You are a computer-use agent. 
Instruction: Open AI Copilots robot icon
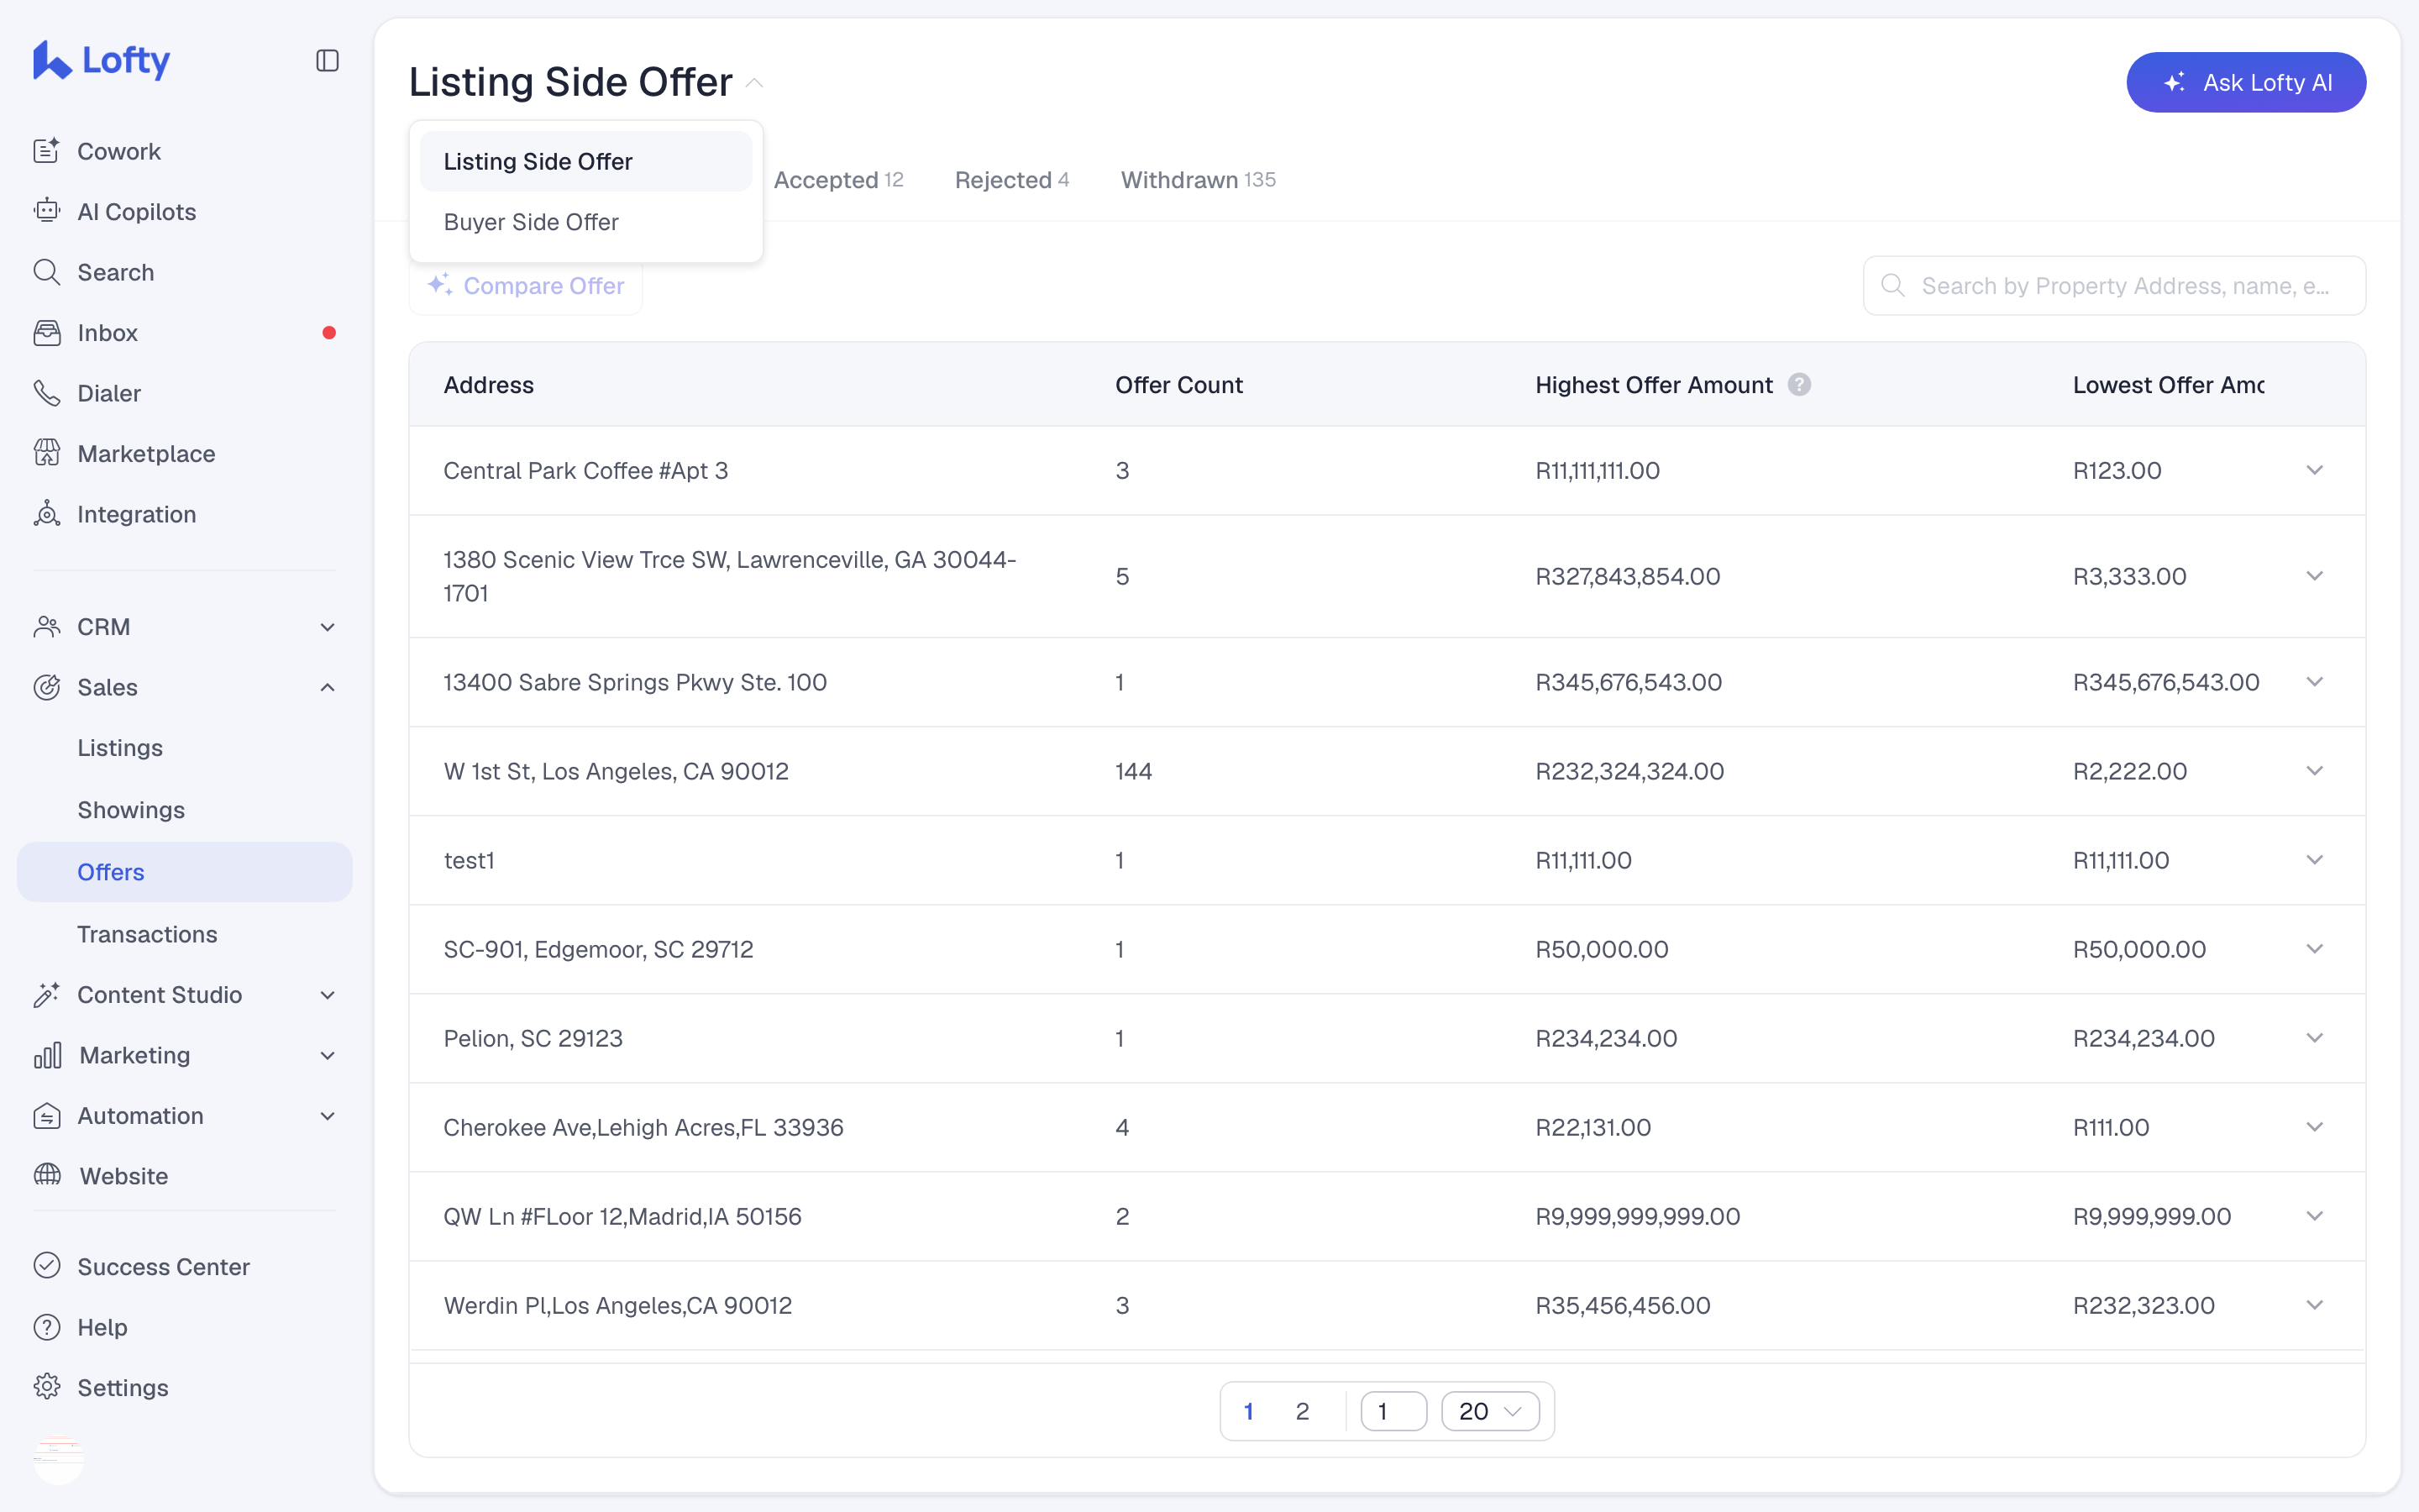point(47,211)
